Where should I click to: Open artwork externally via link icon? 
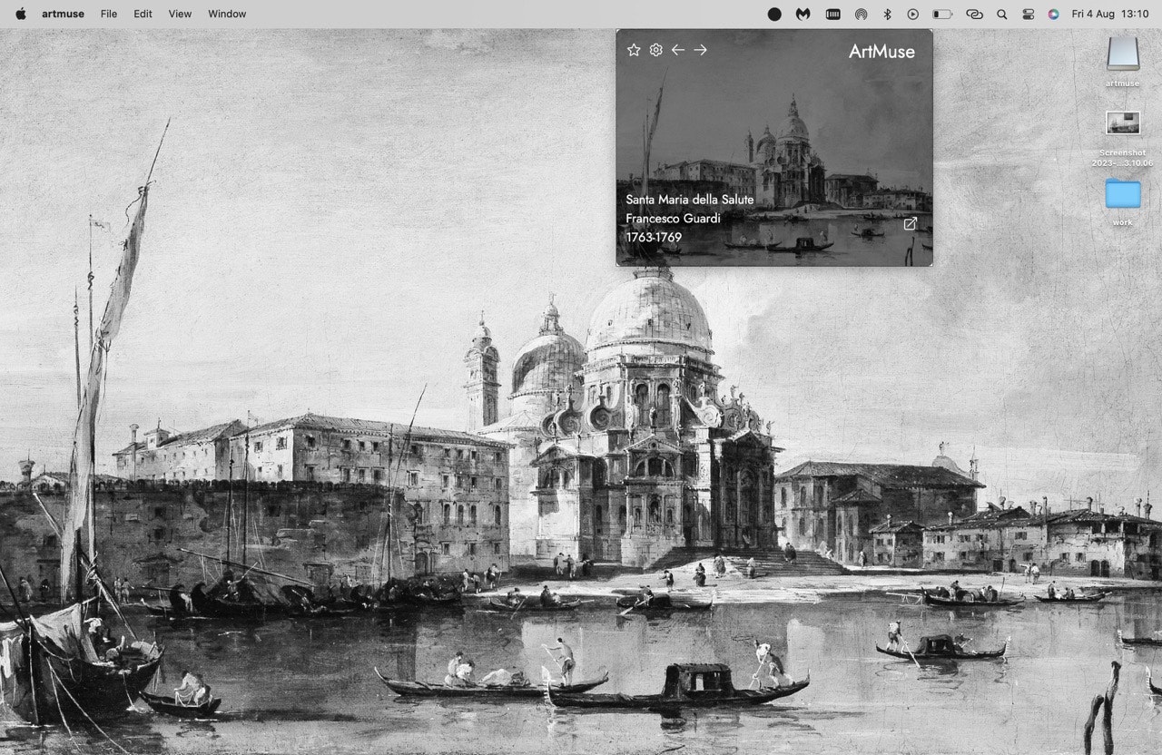(x=911, y=223)
